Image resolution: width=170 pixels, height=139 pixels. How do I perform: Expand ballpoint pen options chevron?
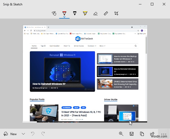tap(64, 17)
